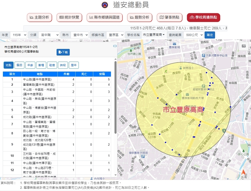Select row 成功路(臺中市豐原區)
The height and width of the screenshot is (191, 251).
click(x=57, y=117)
